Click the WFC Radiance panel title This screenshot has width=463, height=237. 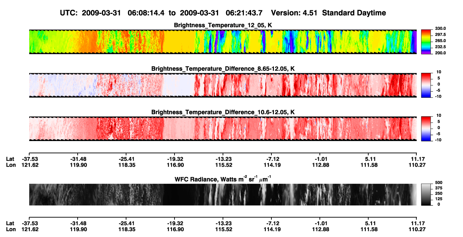point(223,179)
